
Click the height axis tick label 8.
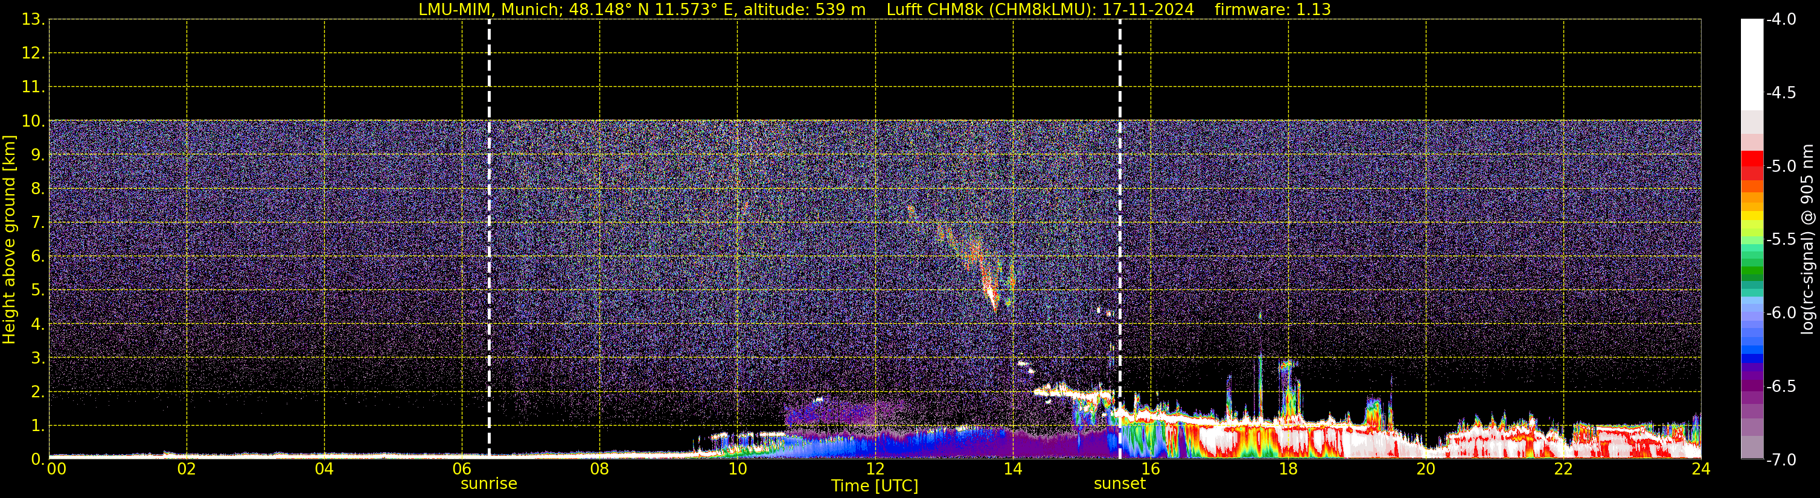[37, 188]
